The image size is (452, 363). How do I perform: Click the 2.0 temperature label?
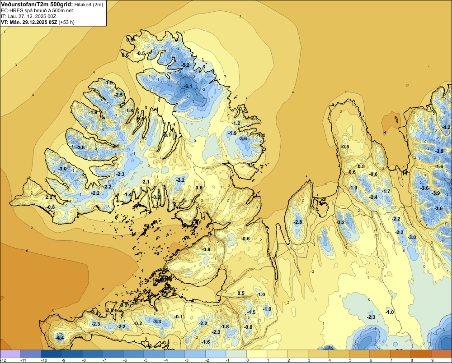[x=110, y=310]
